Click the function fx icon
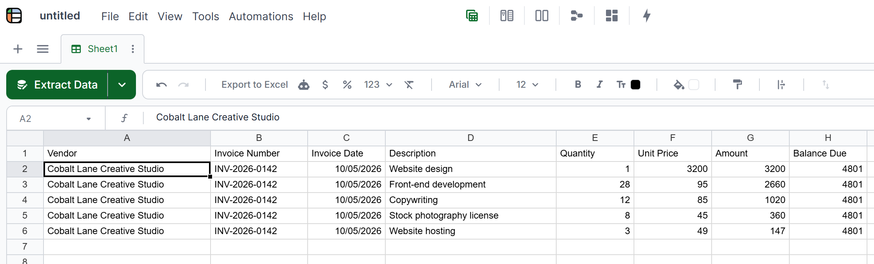 (124, 118)
